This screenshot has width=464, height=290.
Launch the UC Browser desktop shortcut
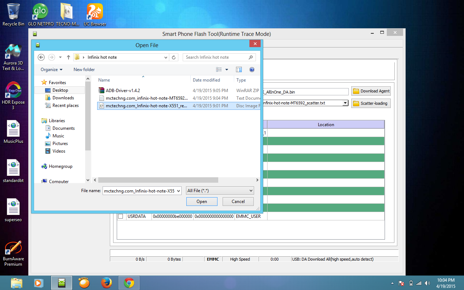(95, 14)
